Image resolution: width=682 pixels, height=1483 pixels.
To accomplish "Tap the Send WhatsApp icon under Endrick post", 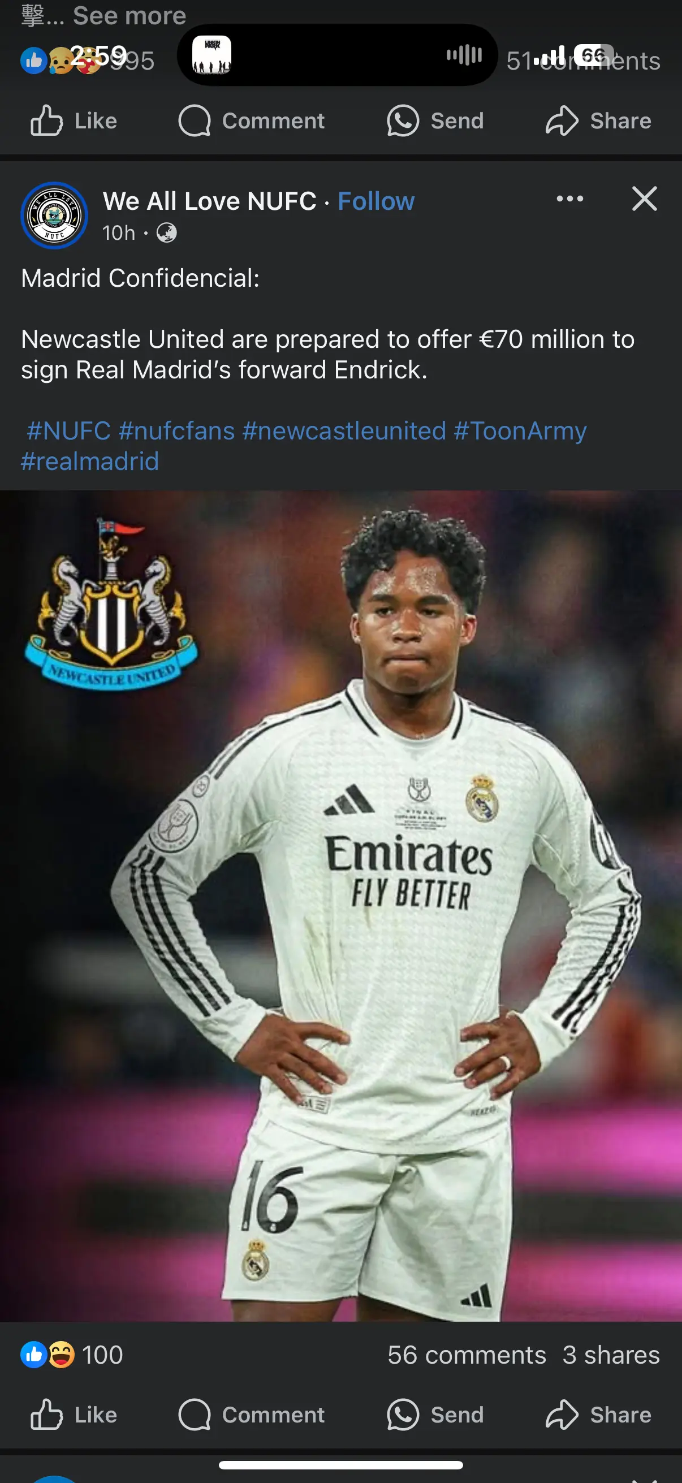I will [402, 1415].
